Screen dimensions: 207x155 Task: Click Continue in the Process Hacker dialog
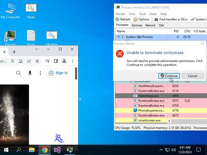[169, 76]
